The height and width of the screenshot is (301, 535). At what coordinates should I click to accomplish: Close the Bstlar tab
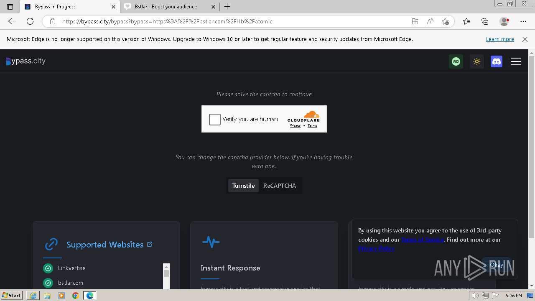click(x=214, y=7)
